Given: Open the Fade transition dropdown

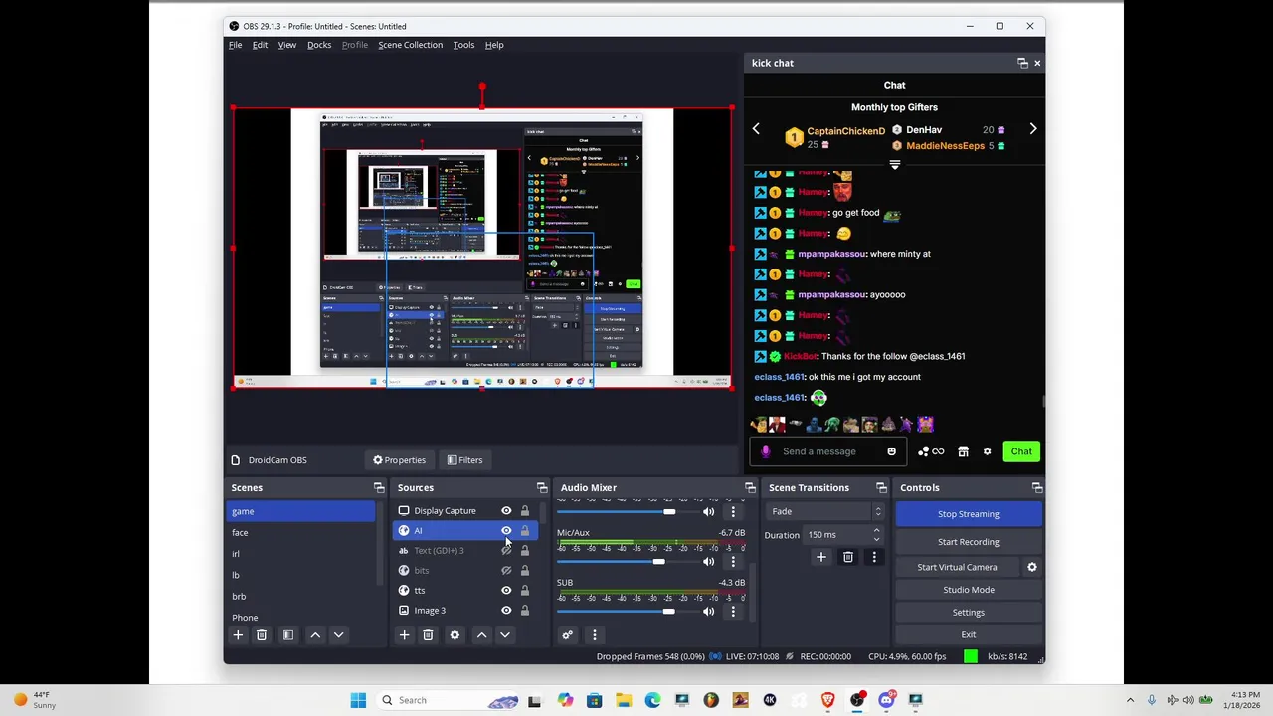Looking at the screenshot, I should (x=825, y=512).
